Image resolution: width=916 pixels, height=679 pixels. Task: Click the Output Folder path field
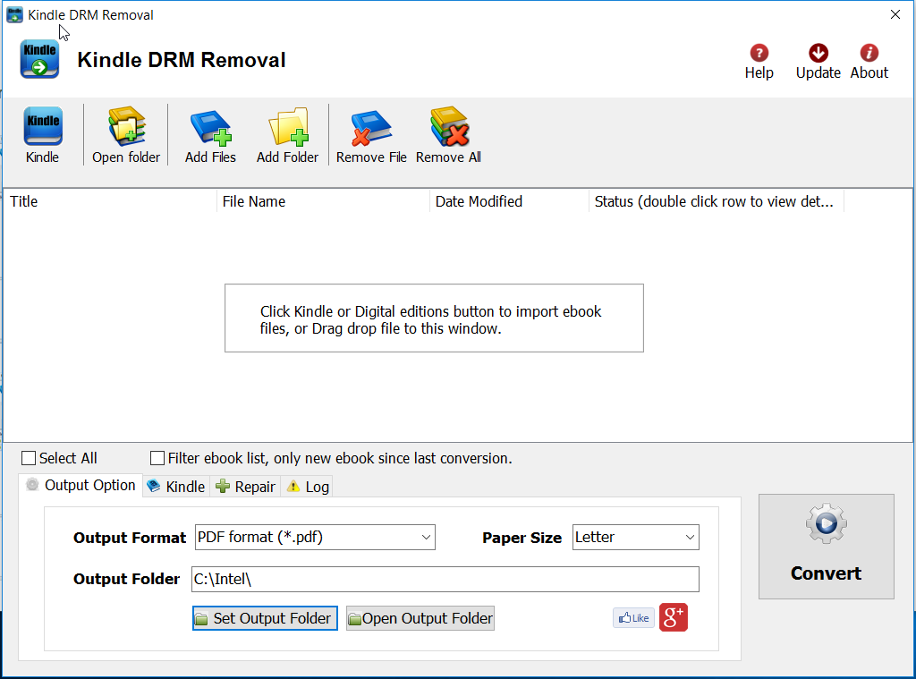(x=445, y=579)
